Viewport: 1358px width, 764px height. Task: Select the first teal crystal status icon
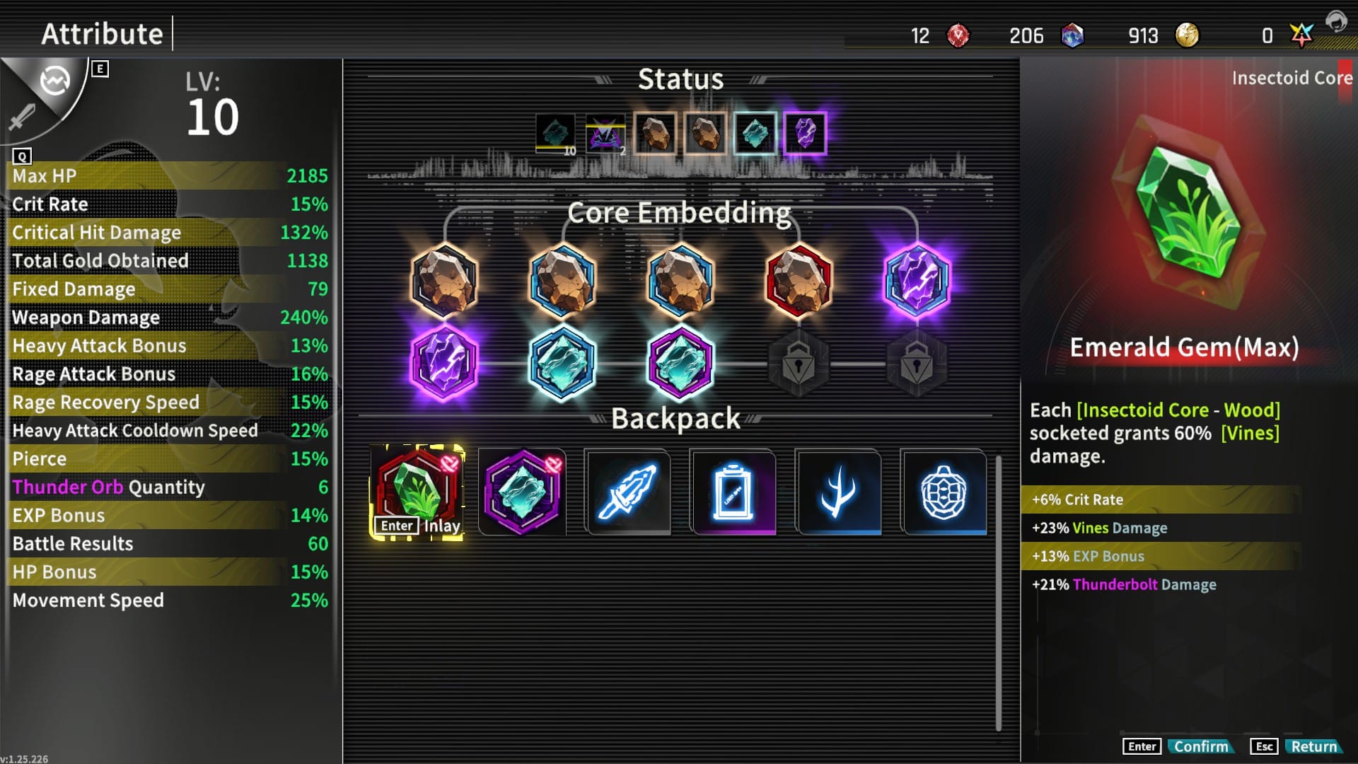click(555, 133)
